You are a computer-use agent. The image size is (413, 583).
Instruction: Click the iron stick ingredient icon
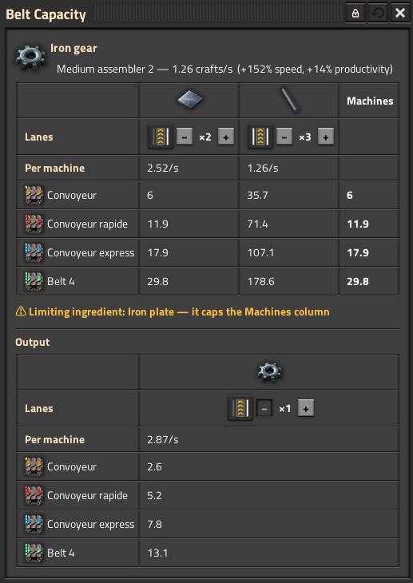pyautogui.click(x=289, y=100)
